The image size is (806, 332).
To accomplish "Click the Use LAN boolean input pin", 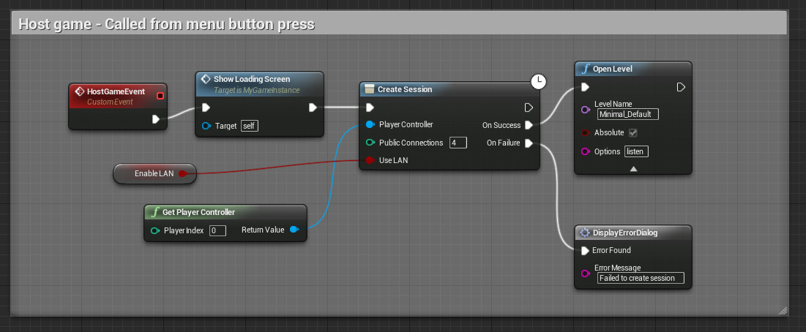I will tap(370, 160).
